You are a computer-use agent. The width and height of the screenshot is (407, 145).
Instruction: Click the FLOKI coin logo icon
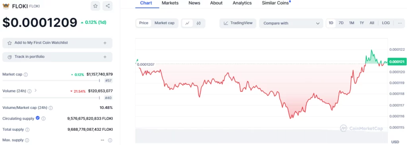[x=6, y=6]
